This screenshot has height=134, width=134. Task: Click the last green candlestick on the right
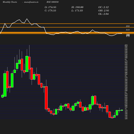click(x=122, y=110)
